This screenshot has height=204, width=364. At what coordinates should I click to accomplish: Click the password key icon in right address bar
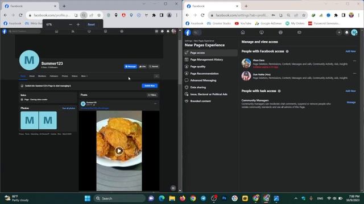[x=273, y=15]
